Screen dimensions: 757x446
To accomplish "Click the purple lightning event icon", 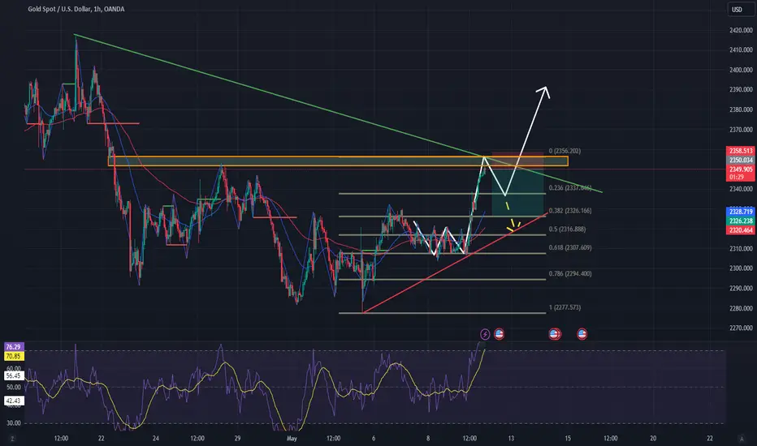I will [x=485, y=333].
